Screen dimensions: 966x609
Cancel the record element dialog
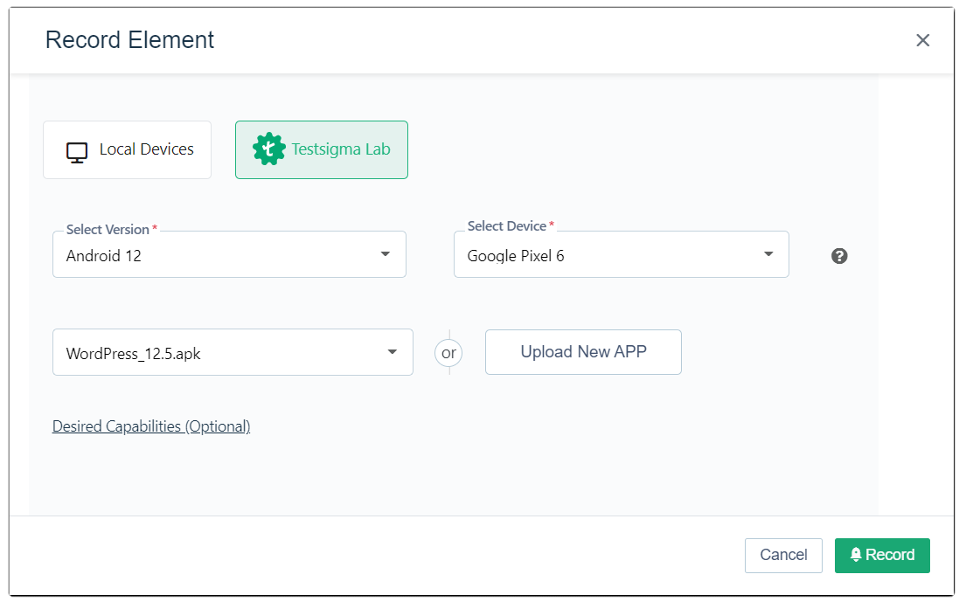coord(783,555)
